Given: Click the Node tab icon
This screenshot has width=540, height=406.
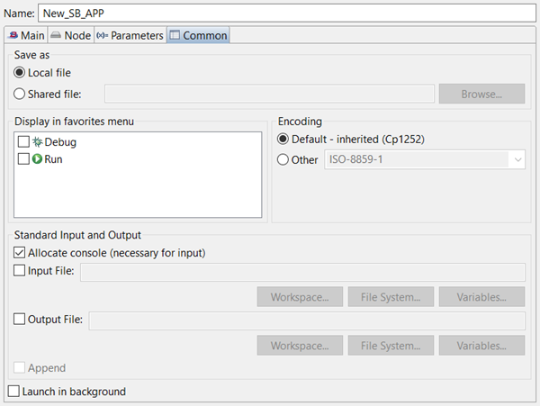Looking at the screenshot, I should tap(56, 35).
